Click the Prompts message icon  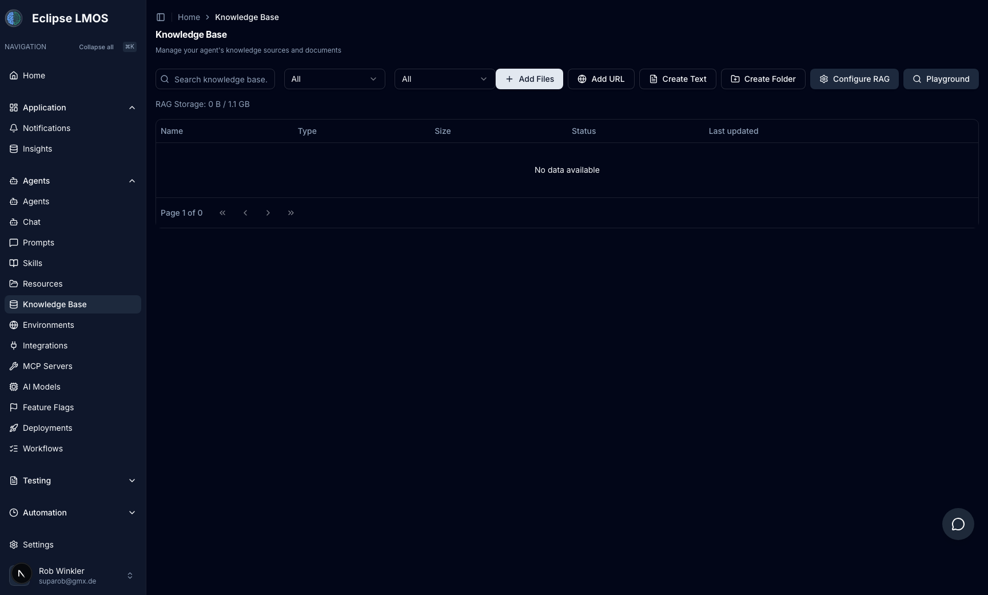point(14,243)
